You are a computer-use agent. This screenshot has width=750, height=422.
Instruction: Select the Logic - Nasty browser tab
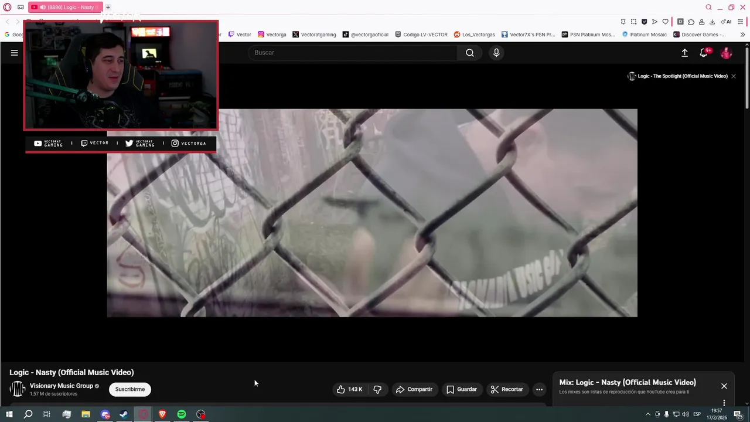65,7
